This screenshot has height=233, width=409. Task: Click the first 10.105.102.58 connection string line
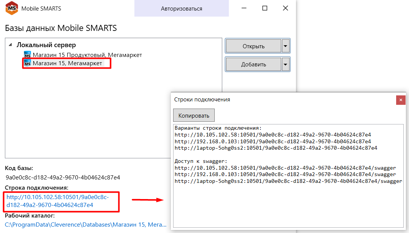point(273,135)
